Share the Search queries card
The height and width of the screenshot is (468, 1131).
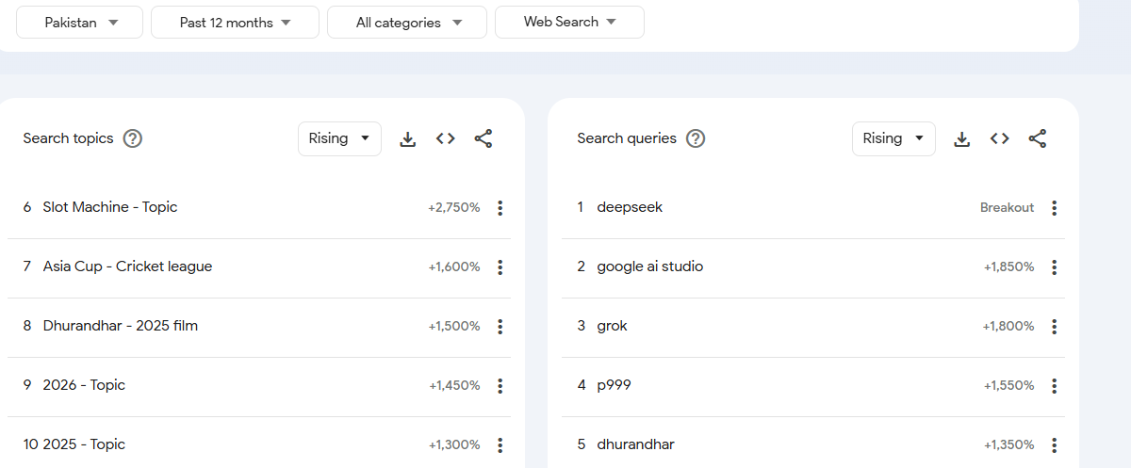tap(1038, 139)
